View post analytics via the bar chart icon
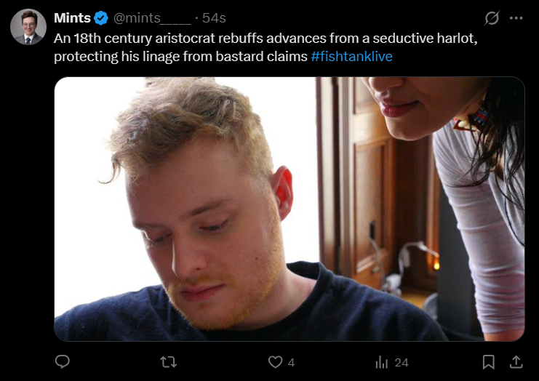Screen dimensions: 539x381 [382, 362]
